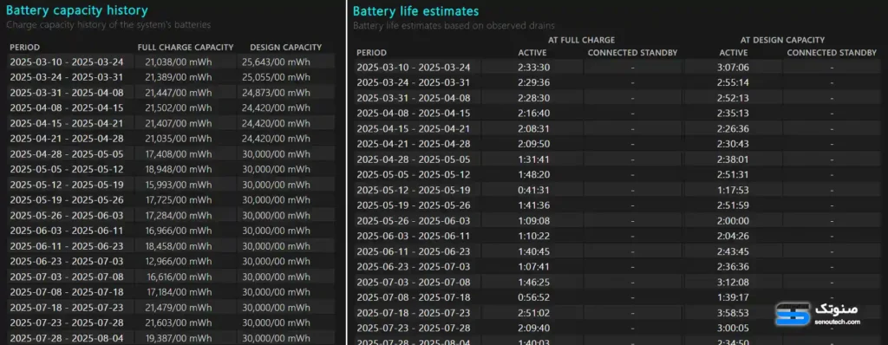Click the 18,948/00 mWh capacity value
Viewport: 888px width, 345px height.
(179, 169)
